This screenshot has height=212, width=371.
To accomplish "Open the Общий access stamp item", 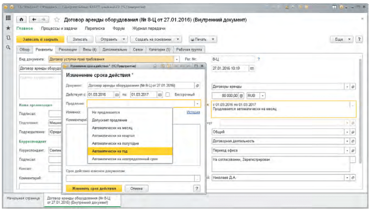I will coord(353,132).
